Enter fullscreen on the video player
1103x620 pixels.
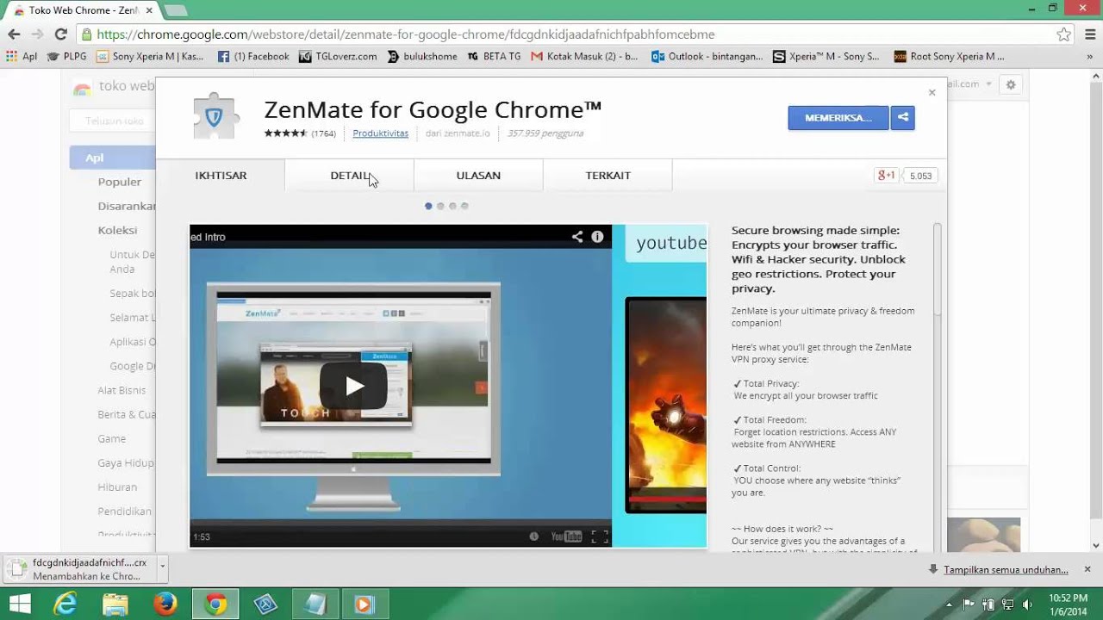pos(600,536)
